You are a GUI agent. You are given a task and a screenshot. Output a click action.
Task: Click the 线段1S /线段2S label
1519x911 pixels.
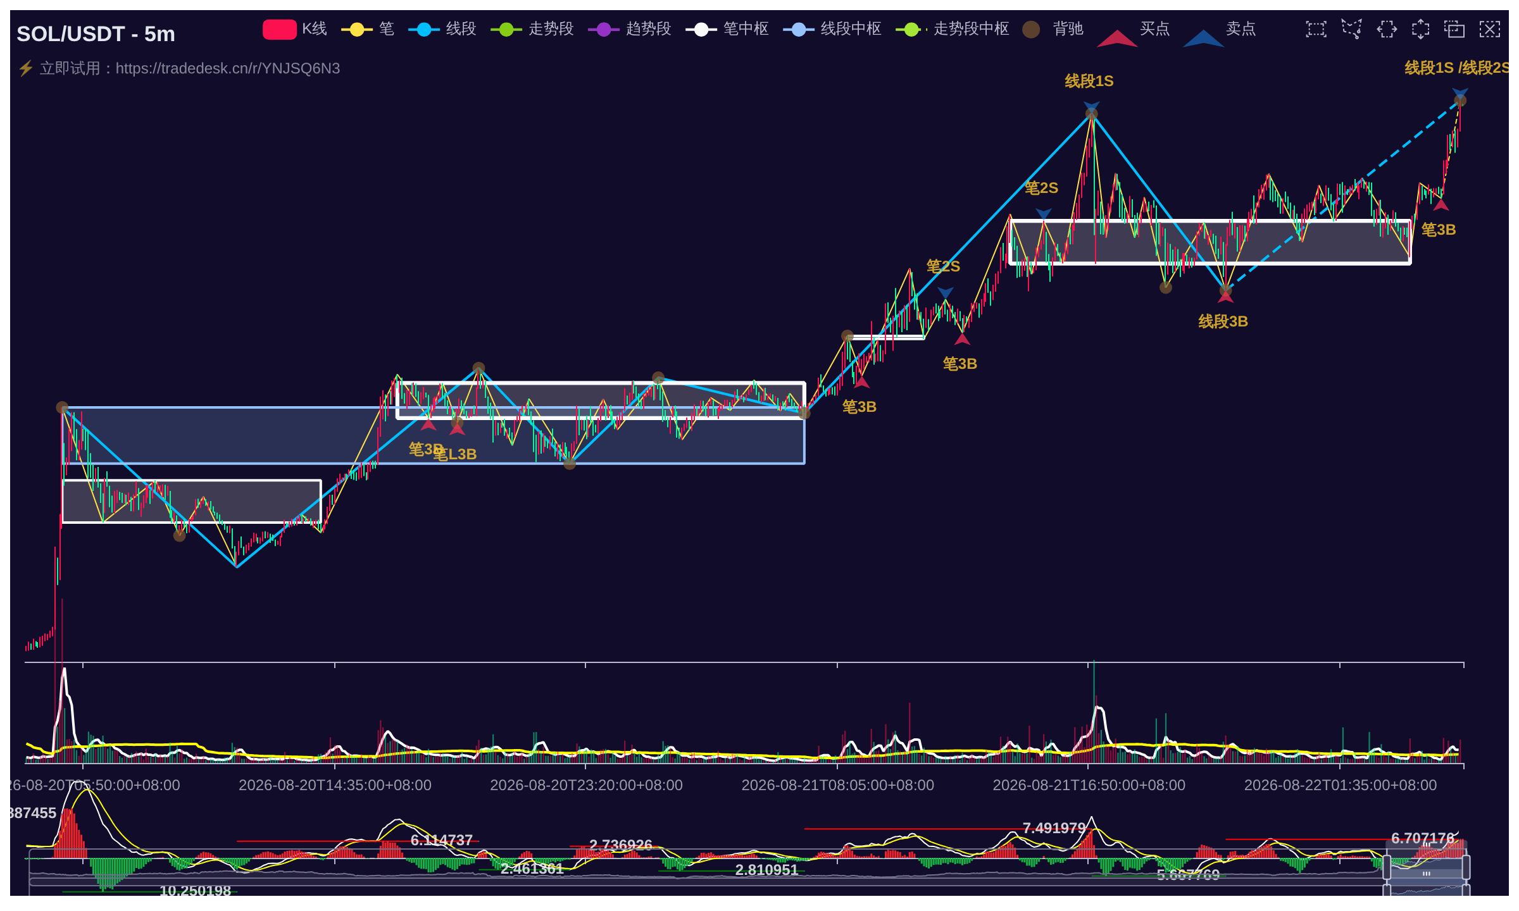tap(1456, 68)
